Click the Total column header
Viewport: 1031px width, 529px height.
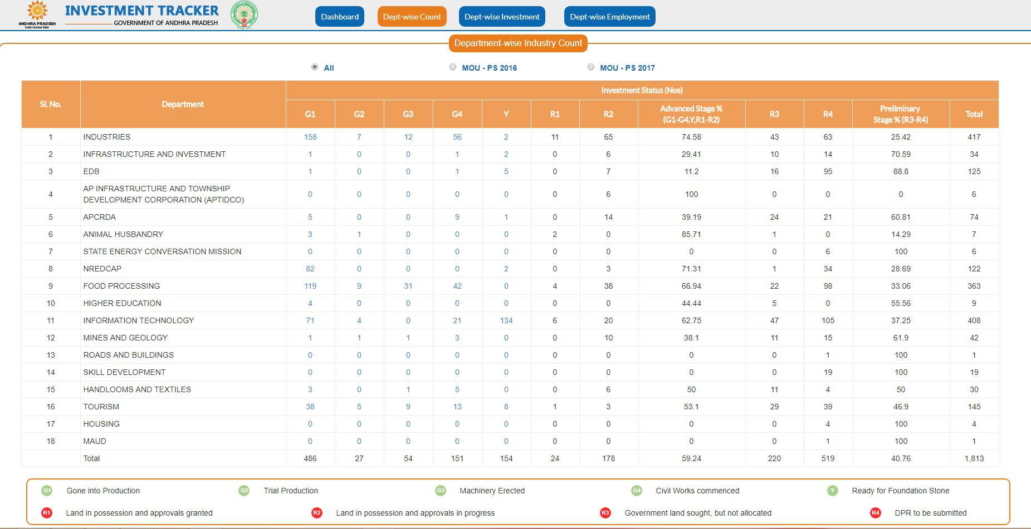pos(974,114)
